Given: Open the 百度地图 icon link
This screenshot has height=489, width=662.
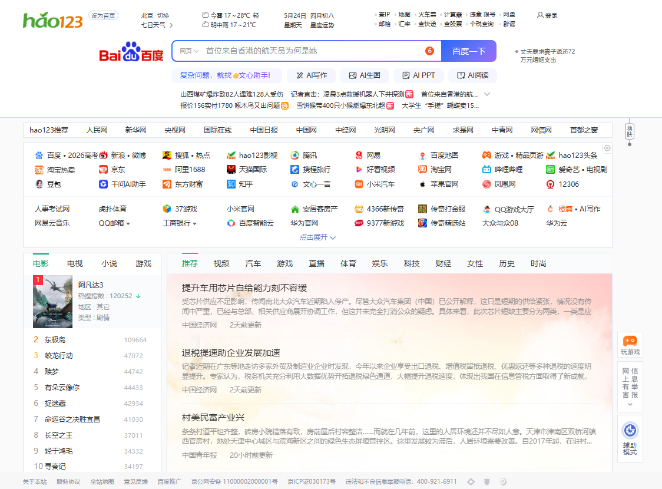Looking at the screenshot, I should click(422, 156).
